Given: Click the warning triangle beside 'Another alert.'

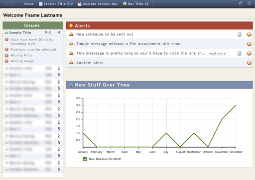Looking at the screenshot, I should (71, 63).
